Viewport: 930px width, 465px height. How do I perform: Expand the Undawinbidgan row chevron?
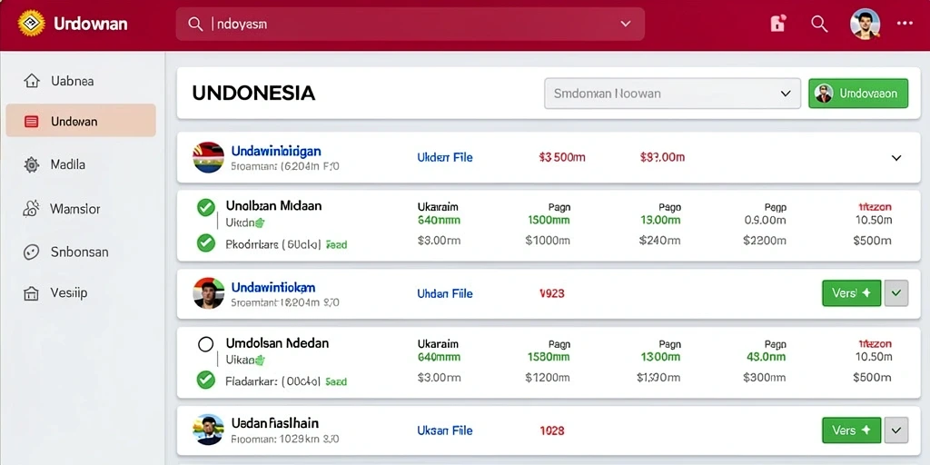tap(896, 158)
